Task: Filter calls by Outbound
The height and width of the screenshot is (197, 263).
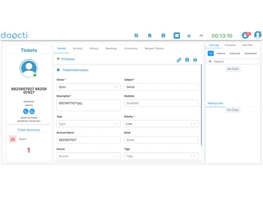Action: (235, 54)
